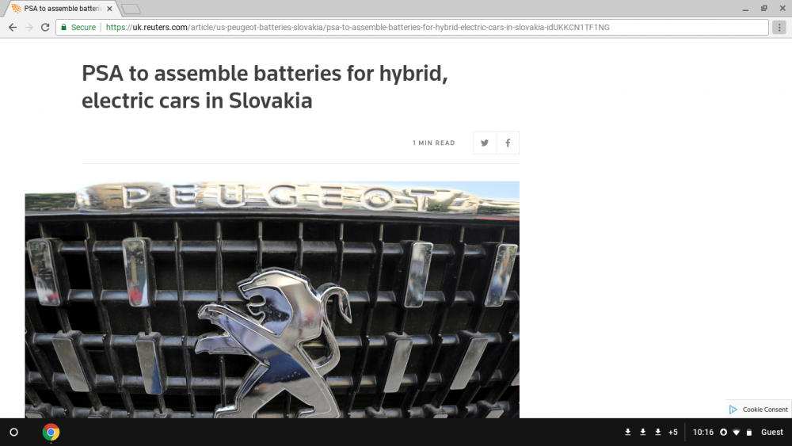The image size is (792, 446).
Task: Open the second download notification icon
Action: pyautogui.click(x=643, y=432)
